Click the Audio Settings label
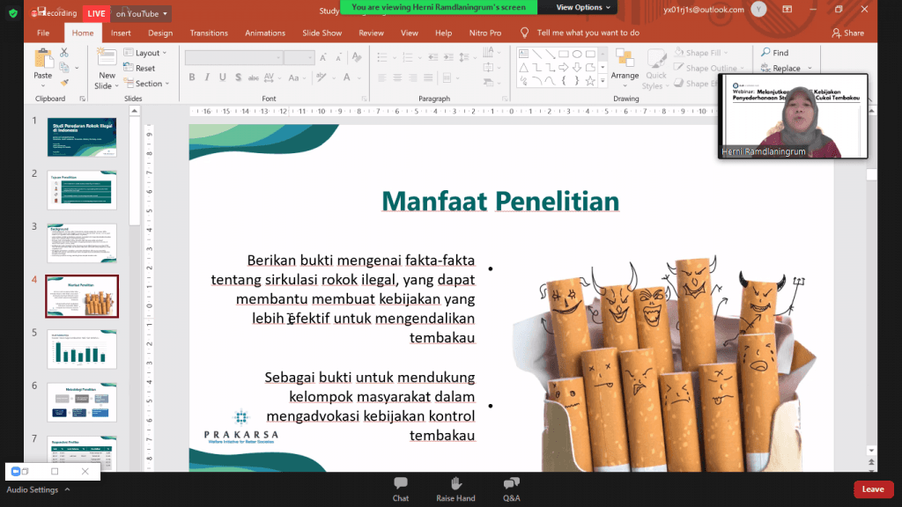 33,489
